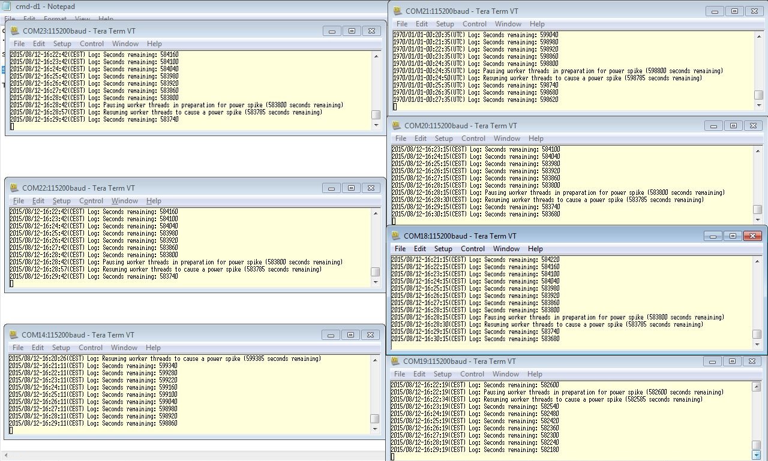Open the Control menu in COM21 window
Image resolution: width=768 pixels, height=461 pixels.
pyautogui.click(x=475, y=24)
